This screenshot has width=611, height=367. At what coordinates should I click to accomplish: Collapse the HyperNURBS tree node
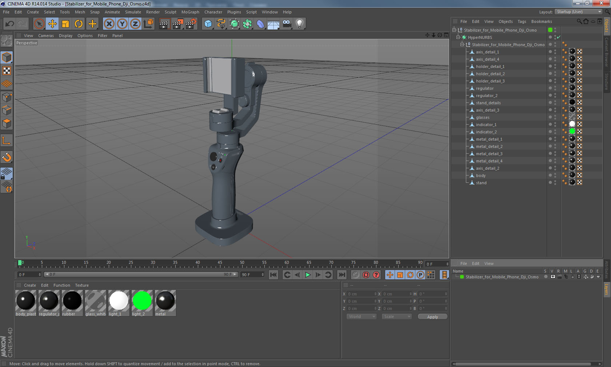pos(458,37)
